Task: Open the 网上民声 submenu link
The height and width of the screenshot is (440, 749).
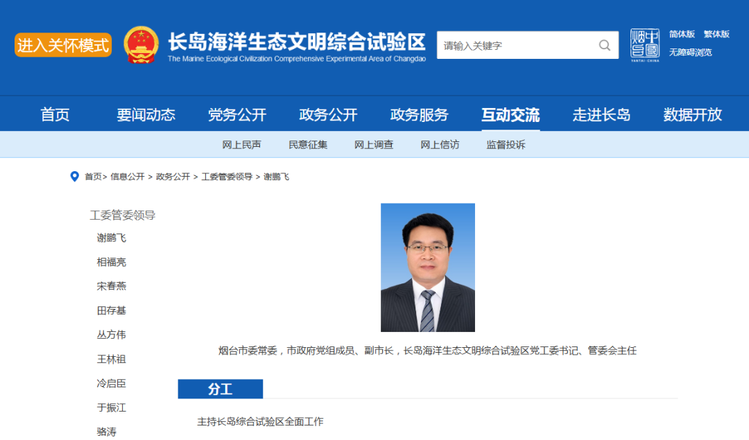Action: pyautogui.click(x=241, y=145)
